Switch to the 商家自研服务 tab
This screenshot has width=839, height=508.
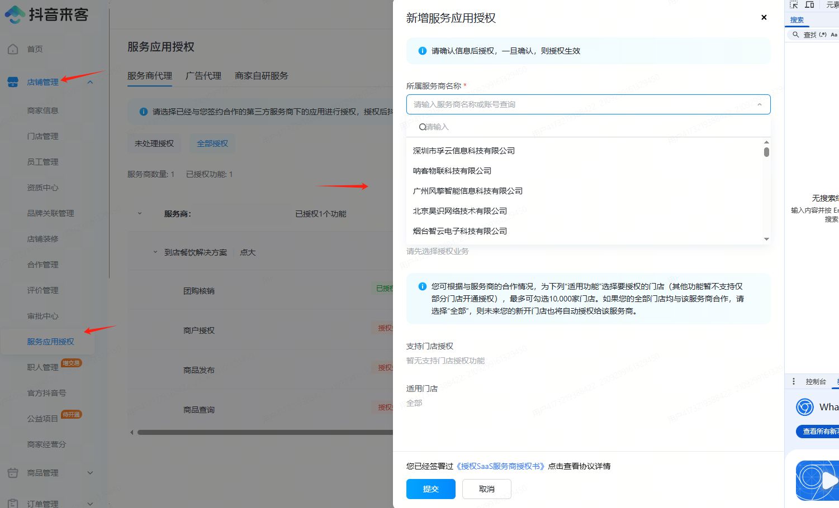[261, 76]
